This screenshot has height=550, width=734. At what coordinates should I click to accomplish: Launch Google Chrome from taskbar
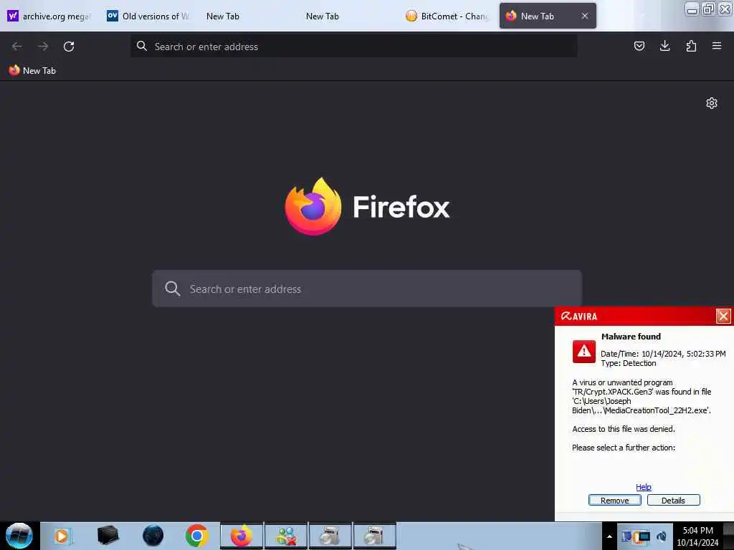tap(196, 536)
